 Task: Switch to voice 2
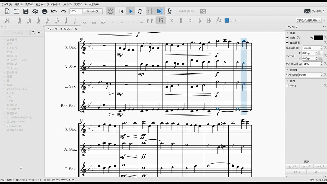(x=231, y=20)
